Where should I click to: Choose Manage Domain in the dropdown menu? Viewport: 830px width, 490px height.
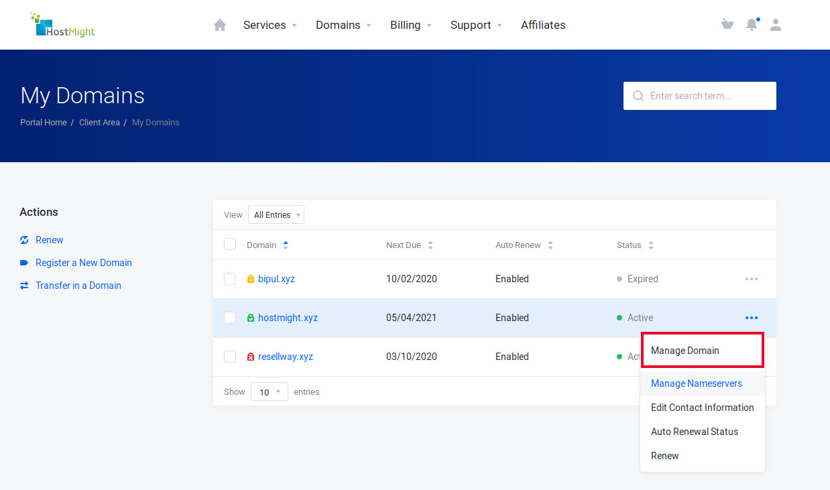pos(685,351)
